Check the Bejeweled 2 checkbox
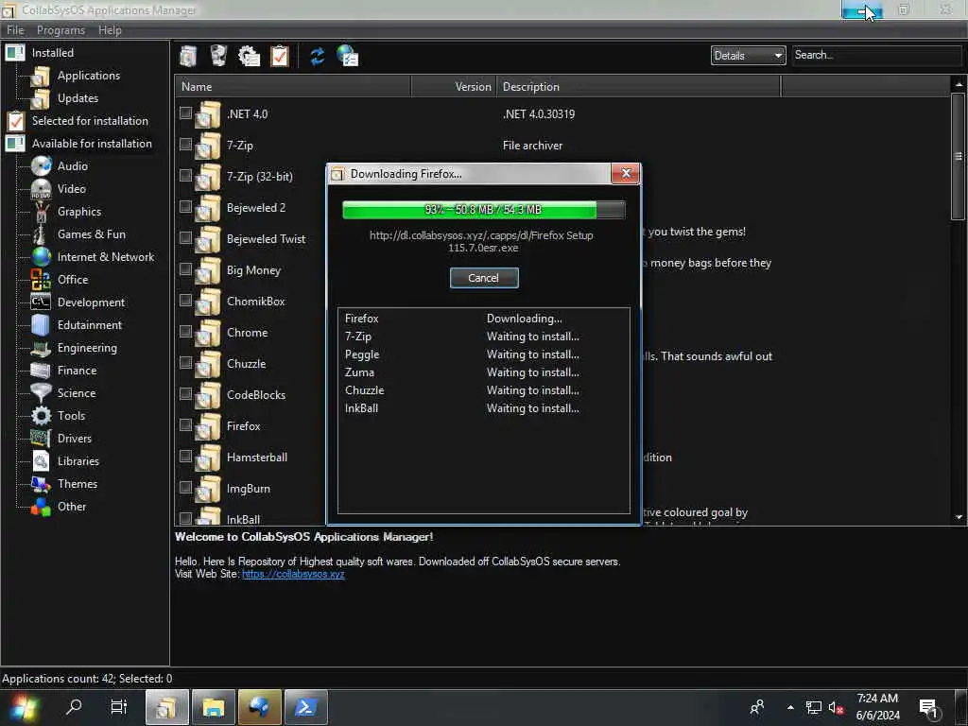Image resolution: width=968 pixels, height=726 pixels. (185, 206)
